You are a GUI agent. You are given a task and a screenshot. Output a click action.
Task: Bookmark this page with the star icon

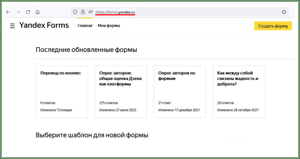[x=284, y=12]
